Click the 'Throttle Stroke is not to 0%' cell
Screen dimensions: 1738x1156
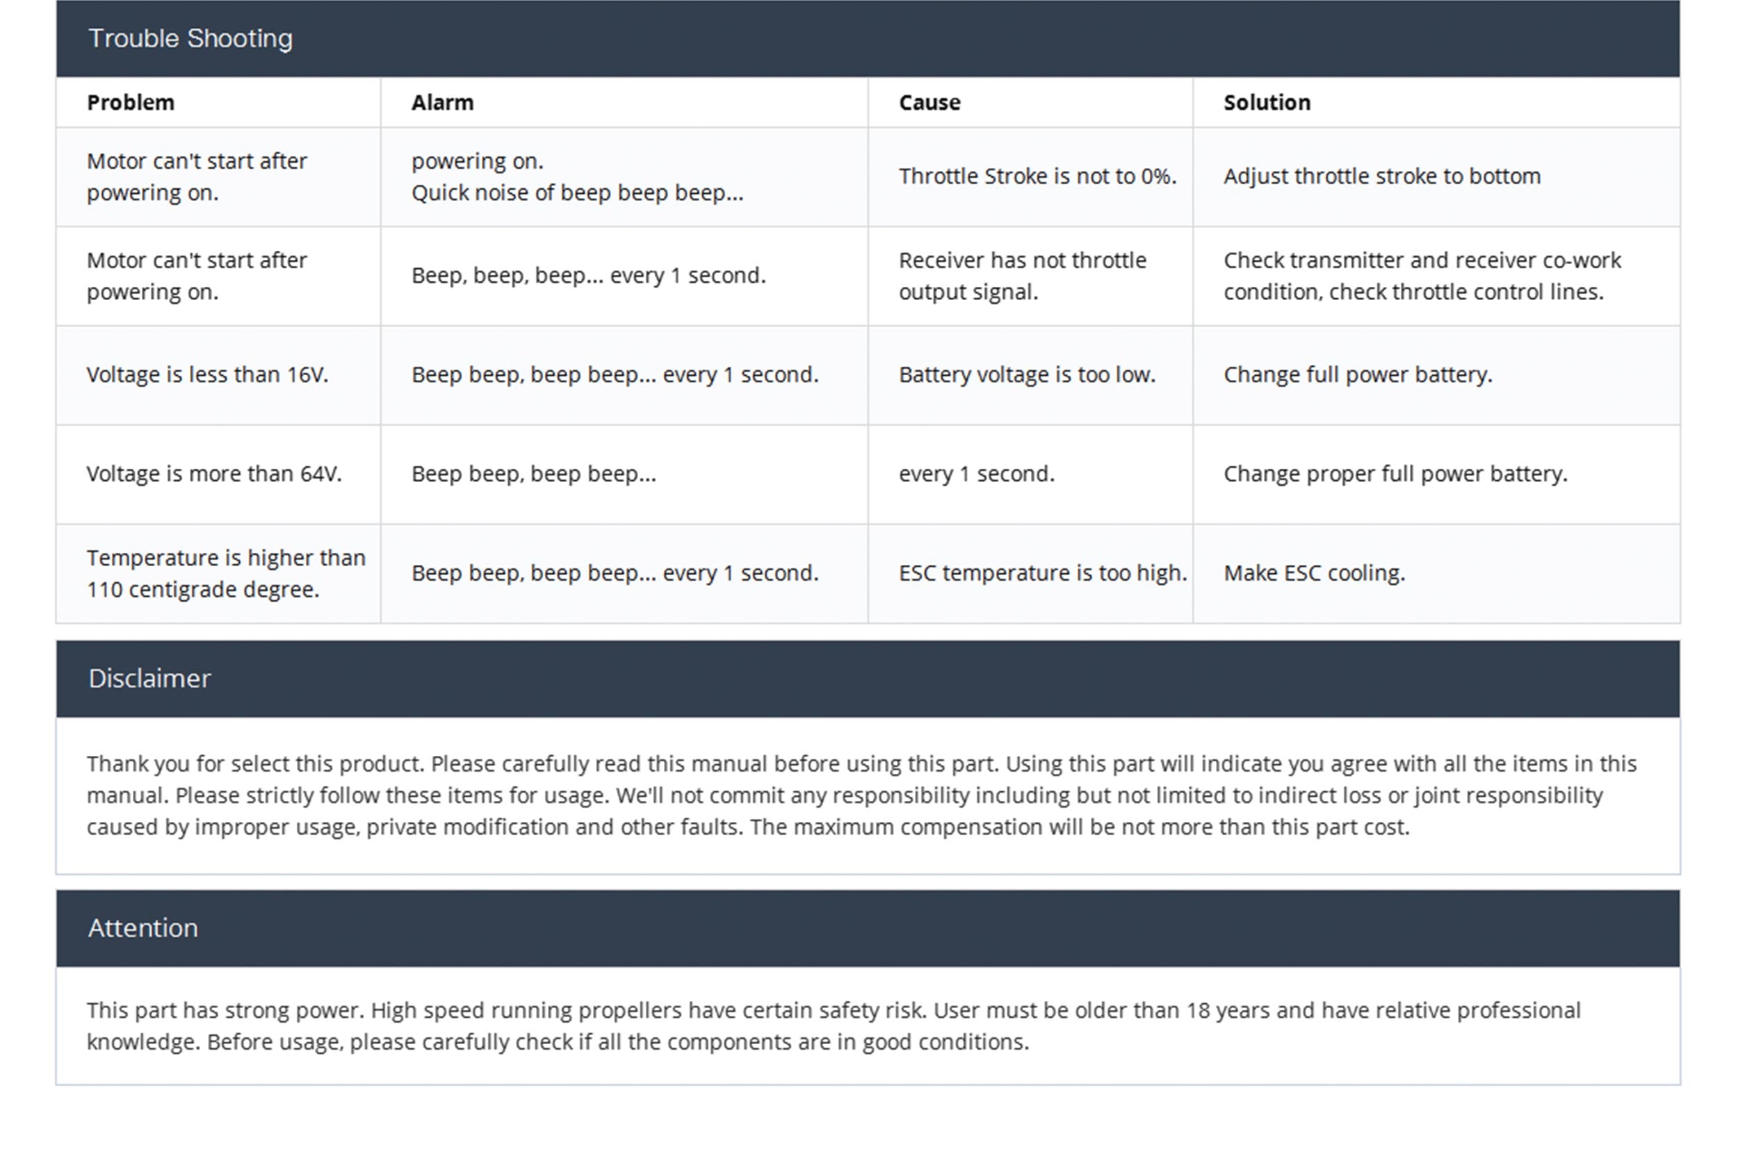point(1037,176)
